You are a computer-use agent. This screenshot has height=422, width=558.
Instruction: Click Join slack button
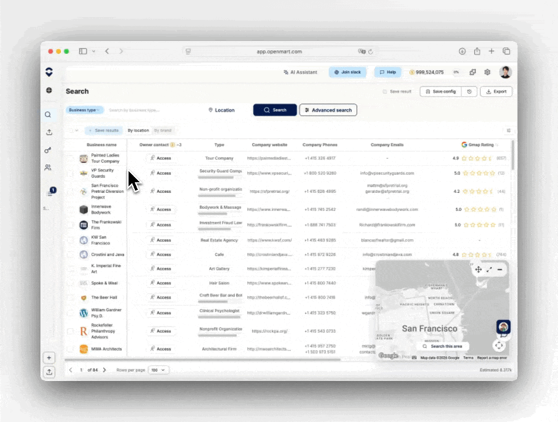click(x=348, y=72)
